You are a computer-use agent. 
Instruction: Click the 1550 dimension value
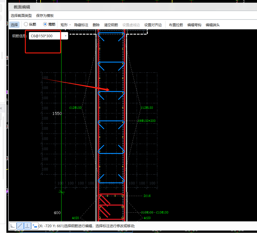(x=57, y=113)
